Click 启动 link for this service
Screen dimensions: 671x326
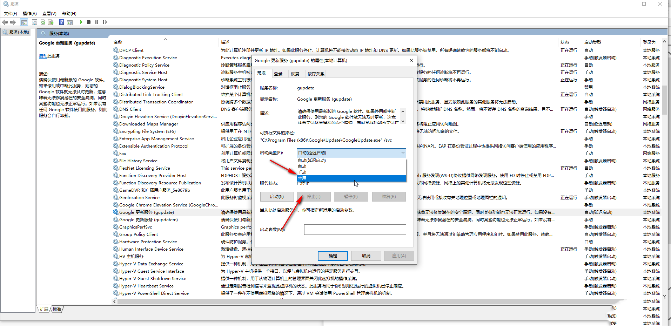(43, 56)
